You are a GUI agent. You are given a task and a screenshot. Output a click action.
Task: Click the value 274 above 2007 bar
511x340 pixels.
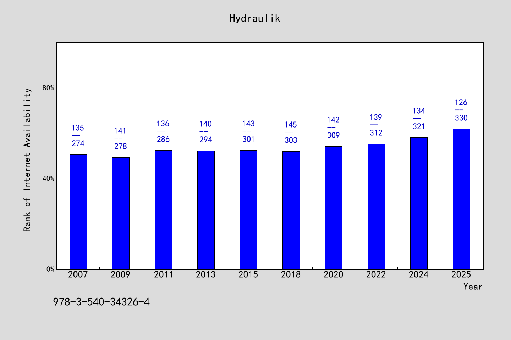pyautogui.click(x=78, y=143)
